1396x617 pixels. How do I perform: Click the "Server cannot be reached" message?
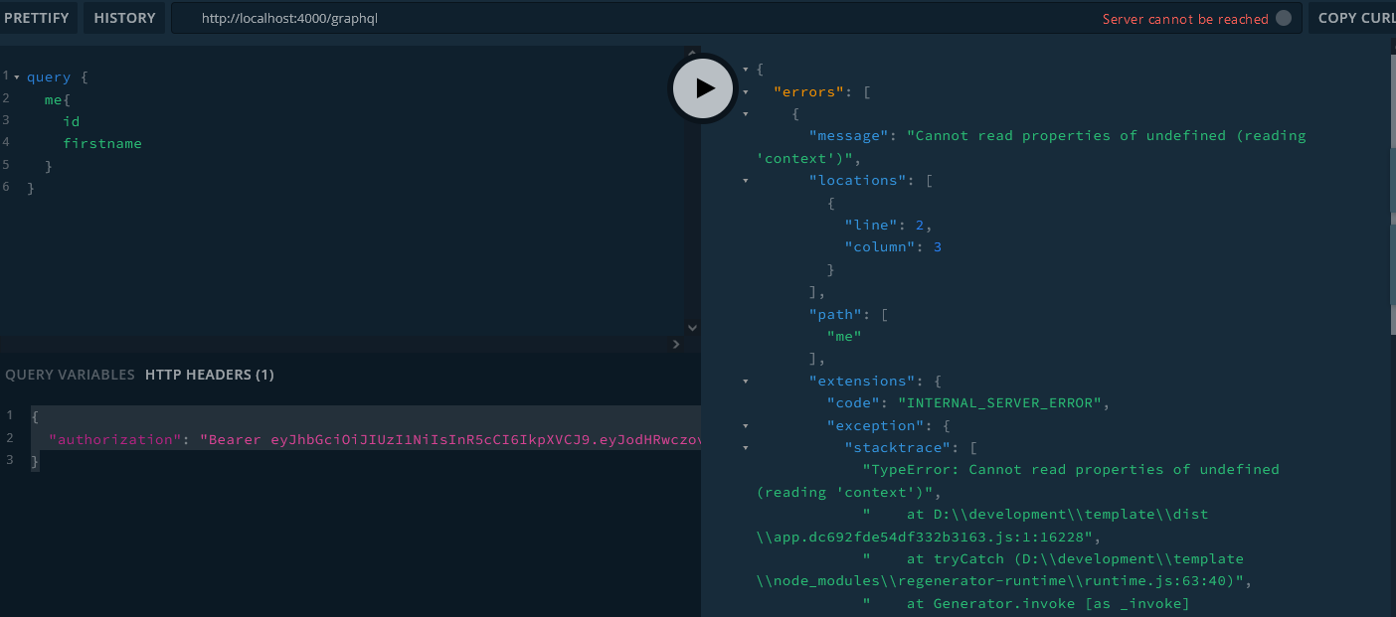[1185, 19]
